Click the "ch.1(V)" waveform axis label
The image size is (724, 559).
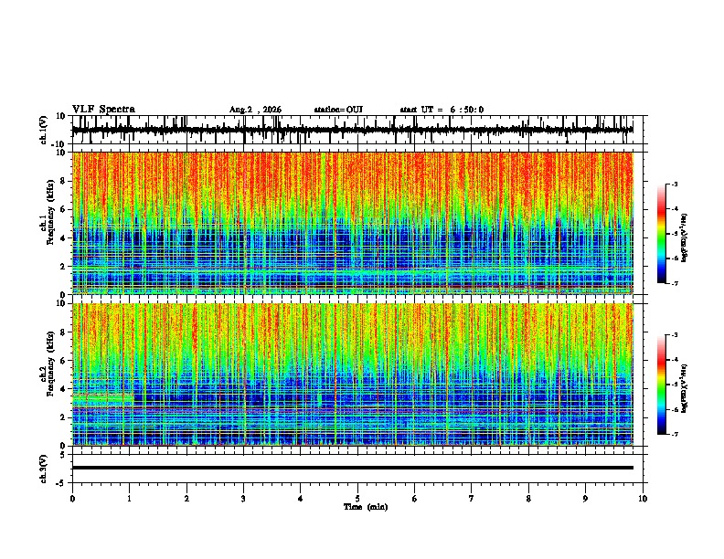(44, 130)
